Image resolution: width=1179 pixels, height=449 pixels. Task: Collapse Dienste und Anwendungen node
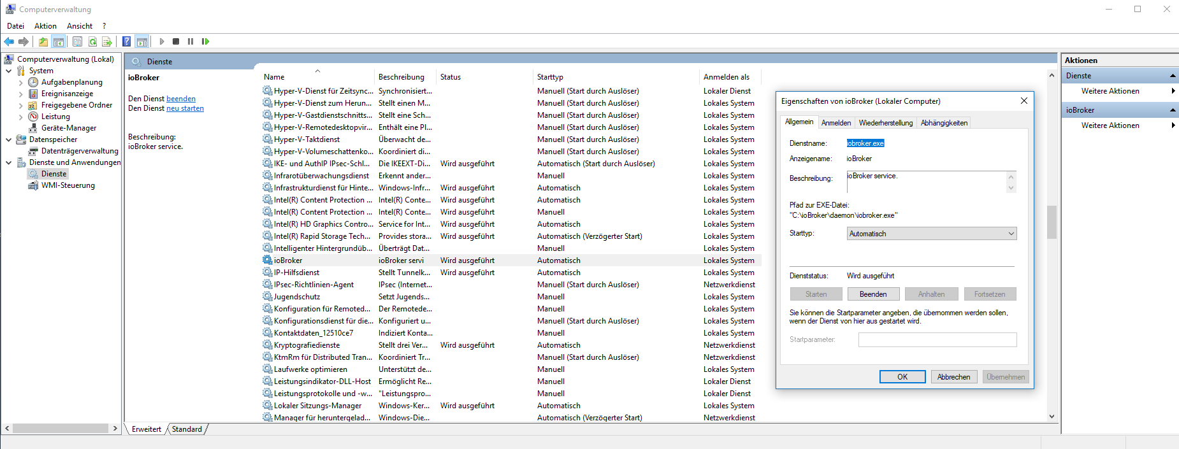[8, 162]
